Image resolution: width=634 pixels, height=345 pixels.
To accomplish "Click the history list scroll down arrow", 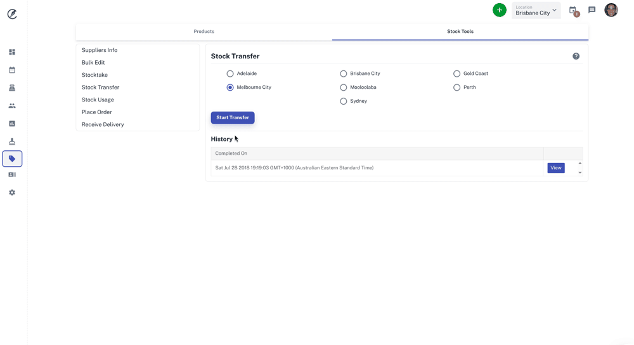I will tap(579, 172).
